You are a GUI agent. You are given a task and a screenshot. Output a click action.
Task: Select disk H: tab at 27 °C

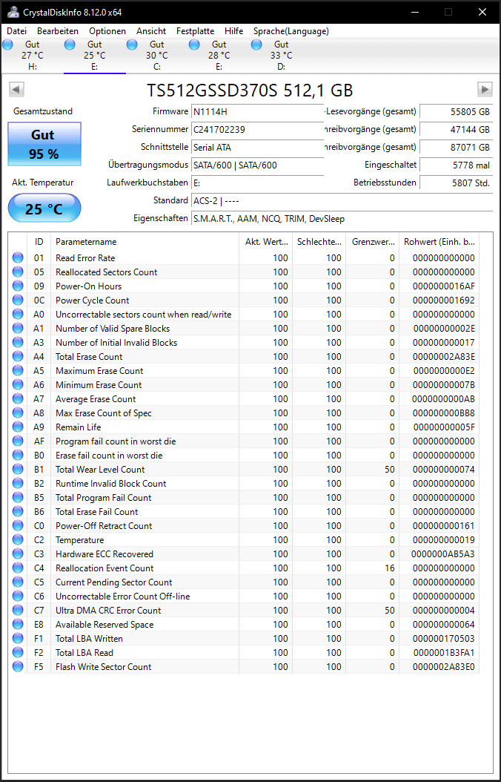click(x=33, y=56)
